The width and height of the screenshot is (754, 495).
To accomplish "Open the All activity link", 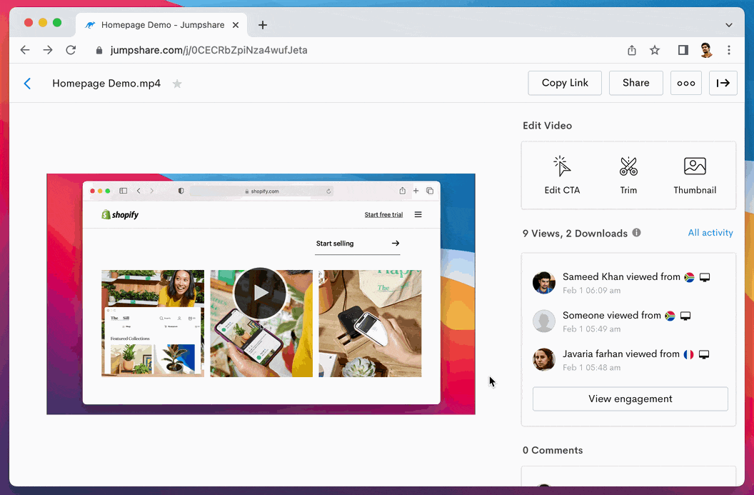I will click(x=710, y=233).
